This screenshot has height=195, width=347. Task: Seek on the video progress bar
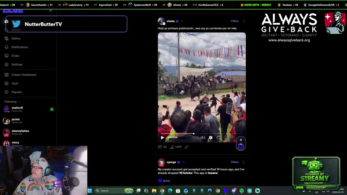click(x=202, y=134)
